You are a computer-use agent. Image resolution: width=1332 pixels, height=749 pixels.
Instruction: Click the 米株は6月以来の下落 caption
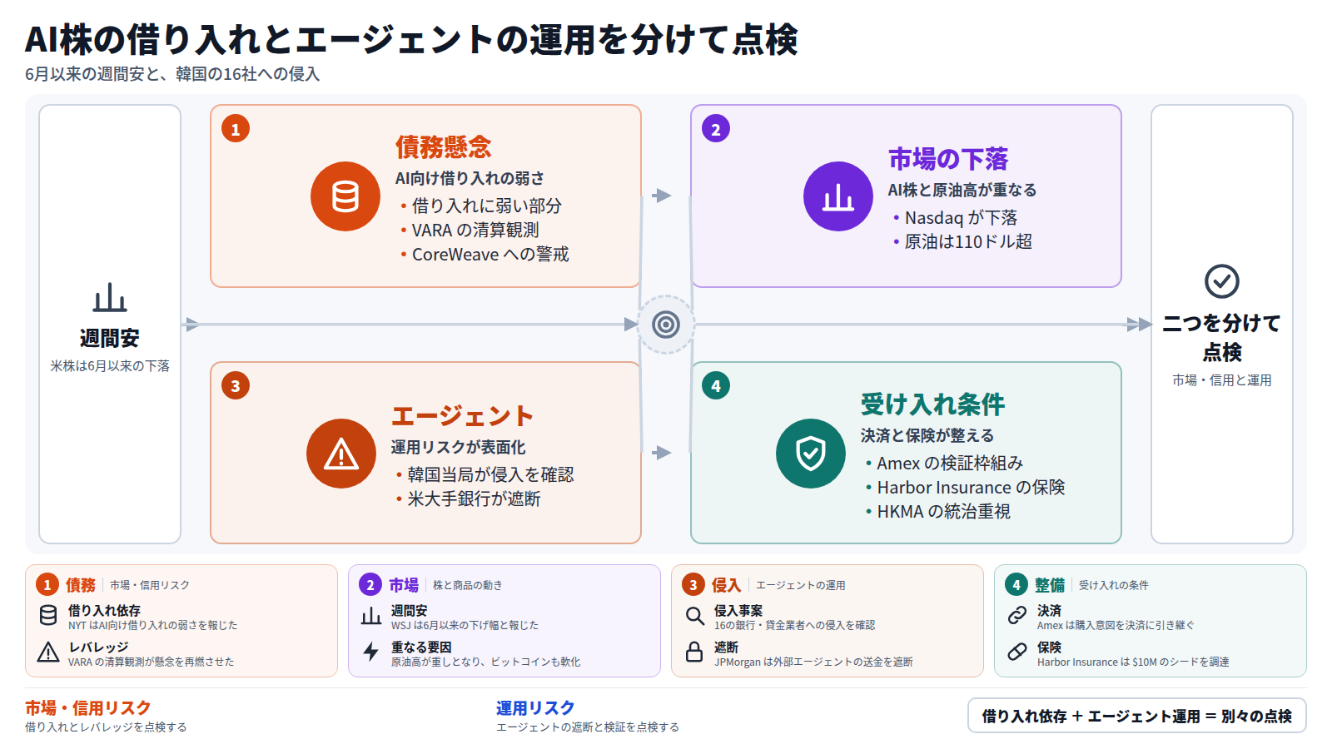(x=110, y=365)
